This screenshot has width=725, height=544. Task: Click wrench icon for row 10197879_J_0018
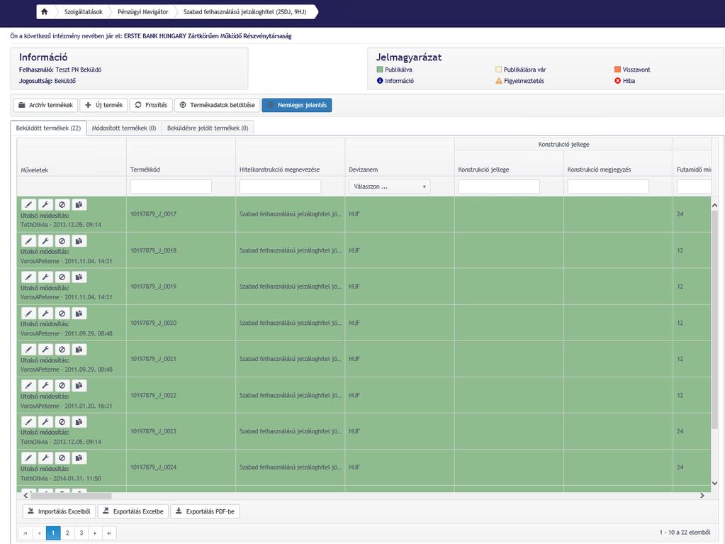point(45,241)
